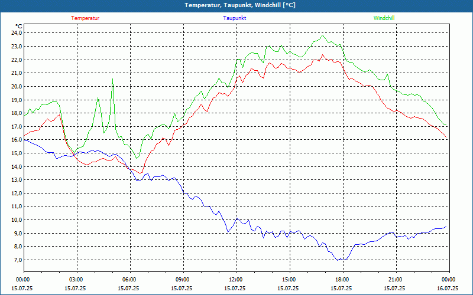Viewport: 473px width, 295px height.
Task: Click the 18,0 y-axis value
Action: tap(17, 113)
